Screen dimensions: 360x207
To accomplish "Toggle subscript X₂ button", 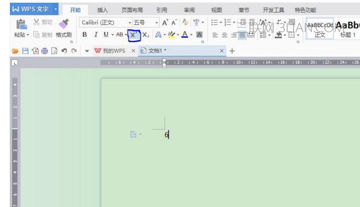I will tap(146, 35).
